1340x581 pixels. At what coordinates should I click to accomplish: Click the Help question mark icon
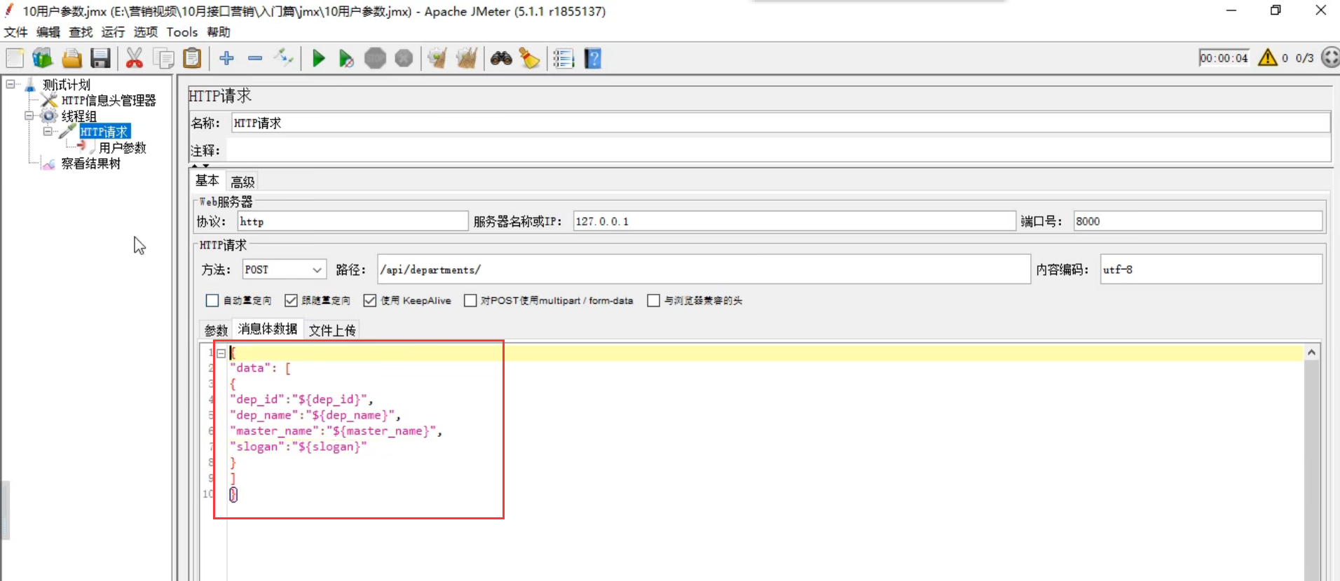coord(593,58)
